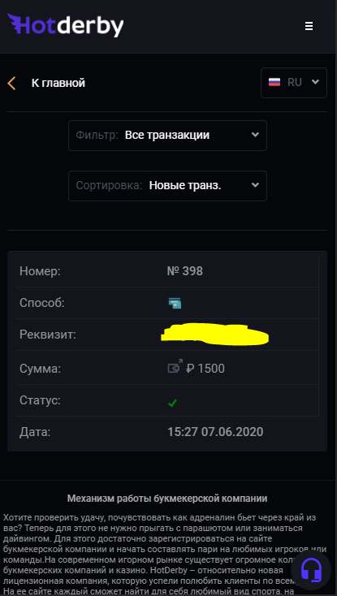Click the sum value ₽ 1500
The image size is (337, 596).
tap(205, 369)
